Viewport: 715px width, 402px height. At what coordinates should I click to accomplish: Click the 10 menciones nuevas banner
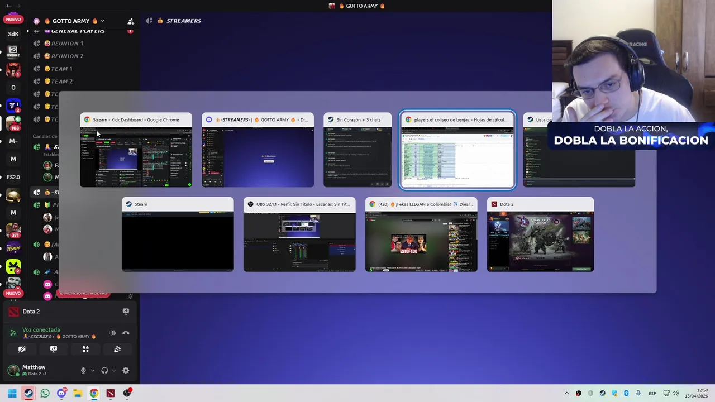coord(82,293)
